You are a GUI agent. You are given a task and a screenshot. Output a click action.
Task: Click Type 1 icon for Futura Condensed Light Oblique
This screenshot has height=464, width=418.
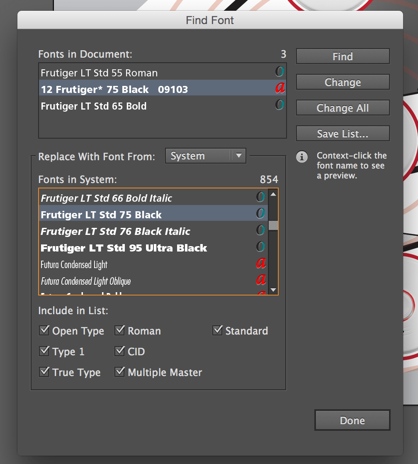[261, 280]
